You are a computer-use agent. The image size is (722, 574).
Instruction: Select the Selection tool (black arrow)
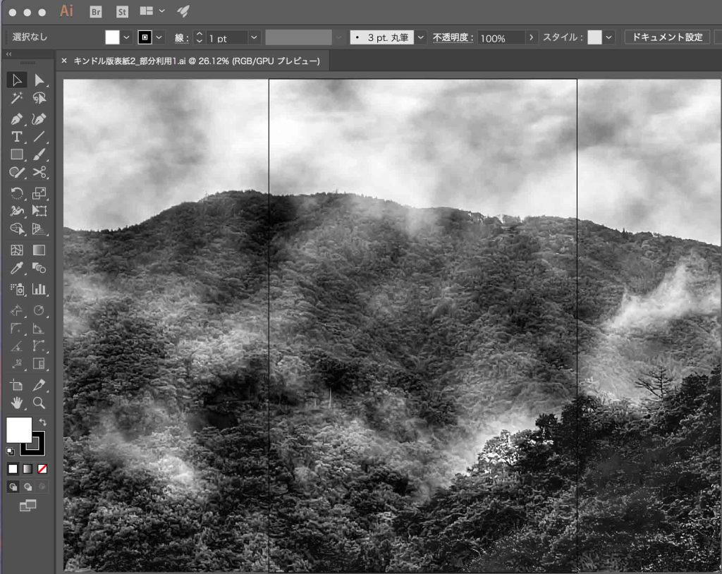coord(17,80)
